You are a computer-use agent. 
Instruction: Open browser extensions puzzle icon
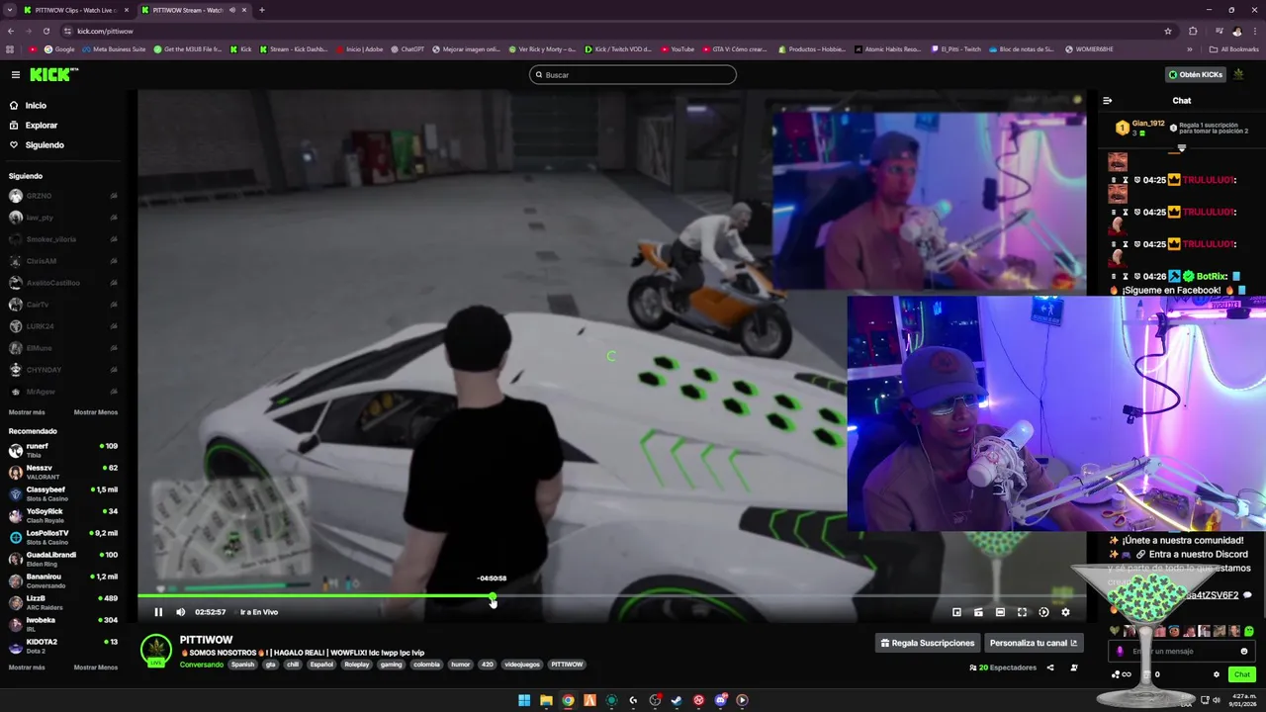pyautogui.click(x=1193, y=31)
